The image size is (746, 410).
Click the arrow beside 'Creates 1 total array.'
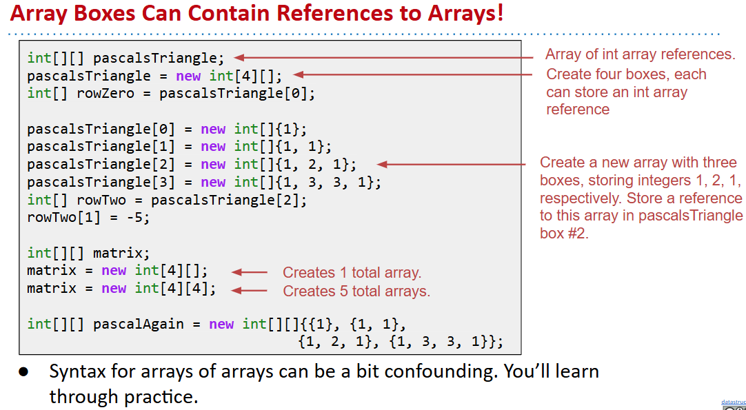[249, 271]
